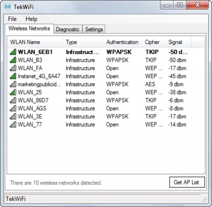Click the -6 dbm signal value
Screen dimensions: 212x207
(176, 100)
